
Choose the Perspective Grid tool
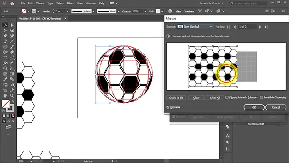point(12,69)
